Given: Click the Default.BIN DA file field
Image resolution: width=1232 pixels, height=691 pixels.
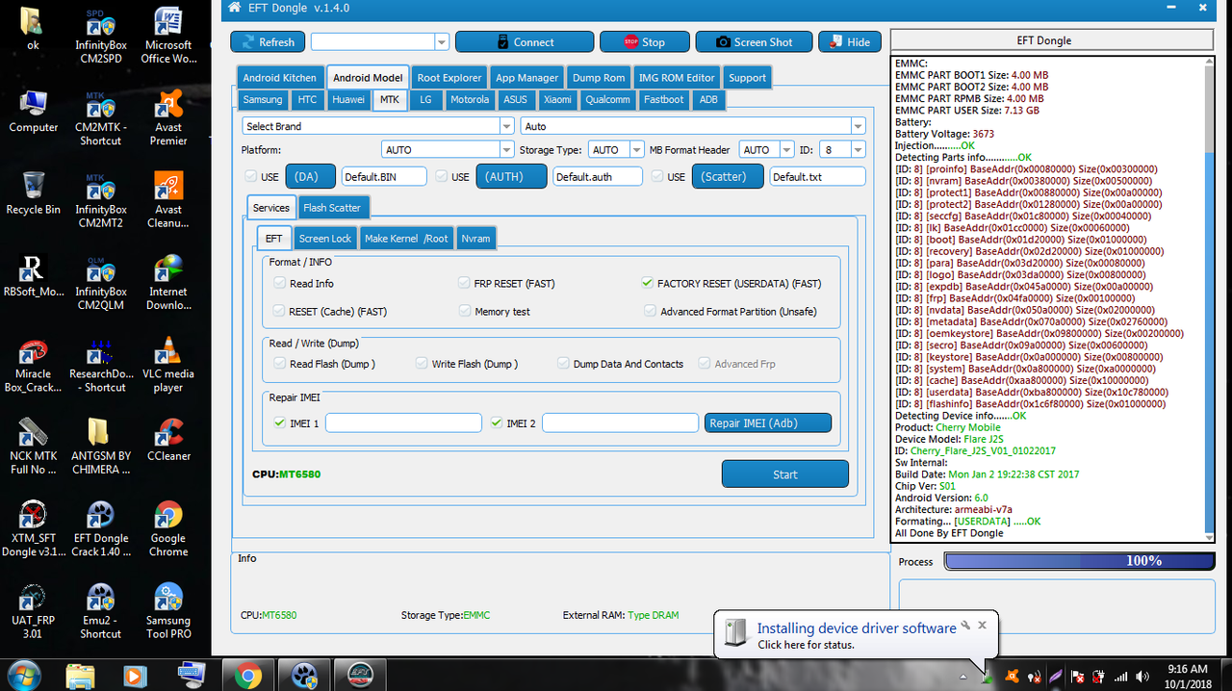Looking at the screenshot, I should coord(383,176).
